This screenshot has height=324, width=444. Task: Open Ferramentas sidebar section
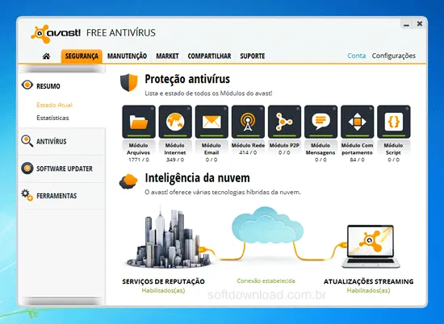pyautogui.click(x=57, y=196)
